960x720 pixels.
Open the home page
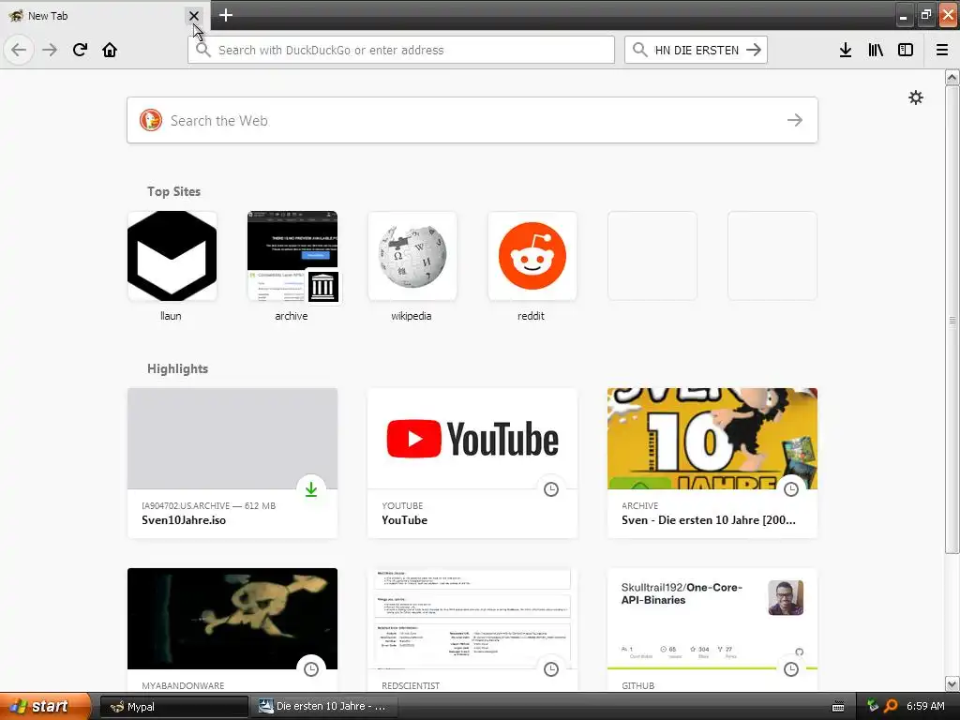point(110,50)
